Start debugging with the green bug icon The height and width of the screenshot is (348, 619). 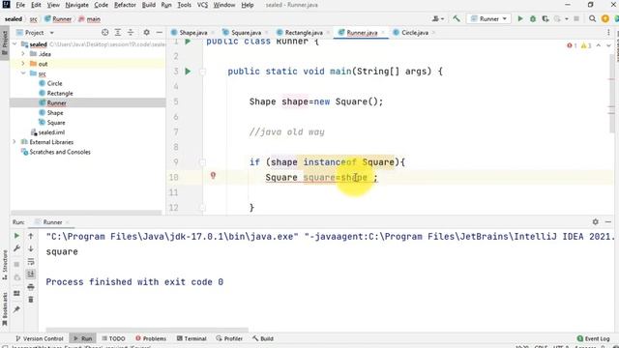click(533, 19)
